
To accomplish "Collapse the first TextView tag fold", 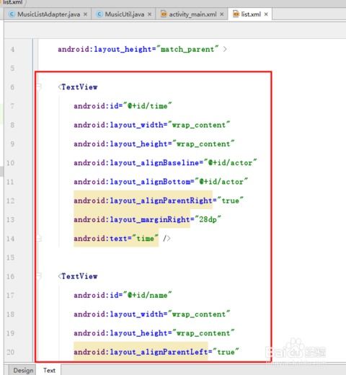I will tap(39, 87).
